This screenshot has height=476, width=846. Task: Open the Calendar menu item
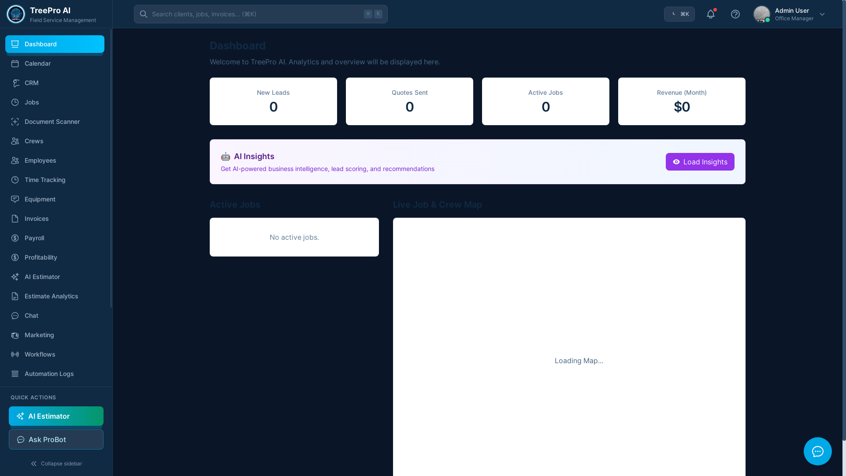[55, 63]
